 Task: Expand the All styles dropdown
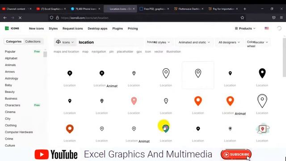[x=162, y=42]
